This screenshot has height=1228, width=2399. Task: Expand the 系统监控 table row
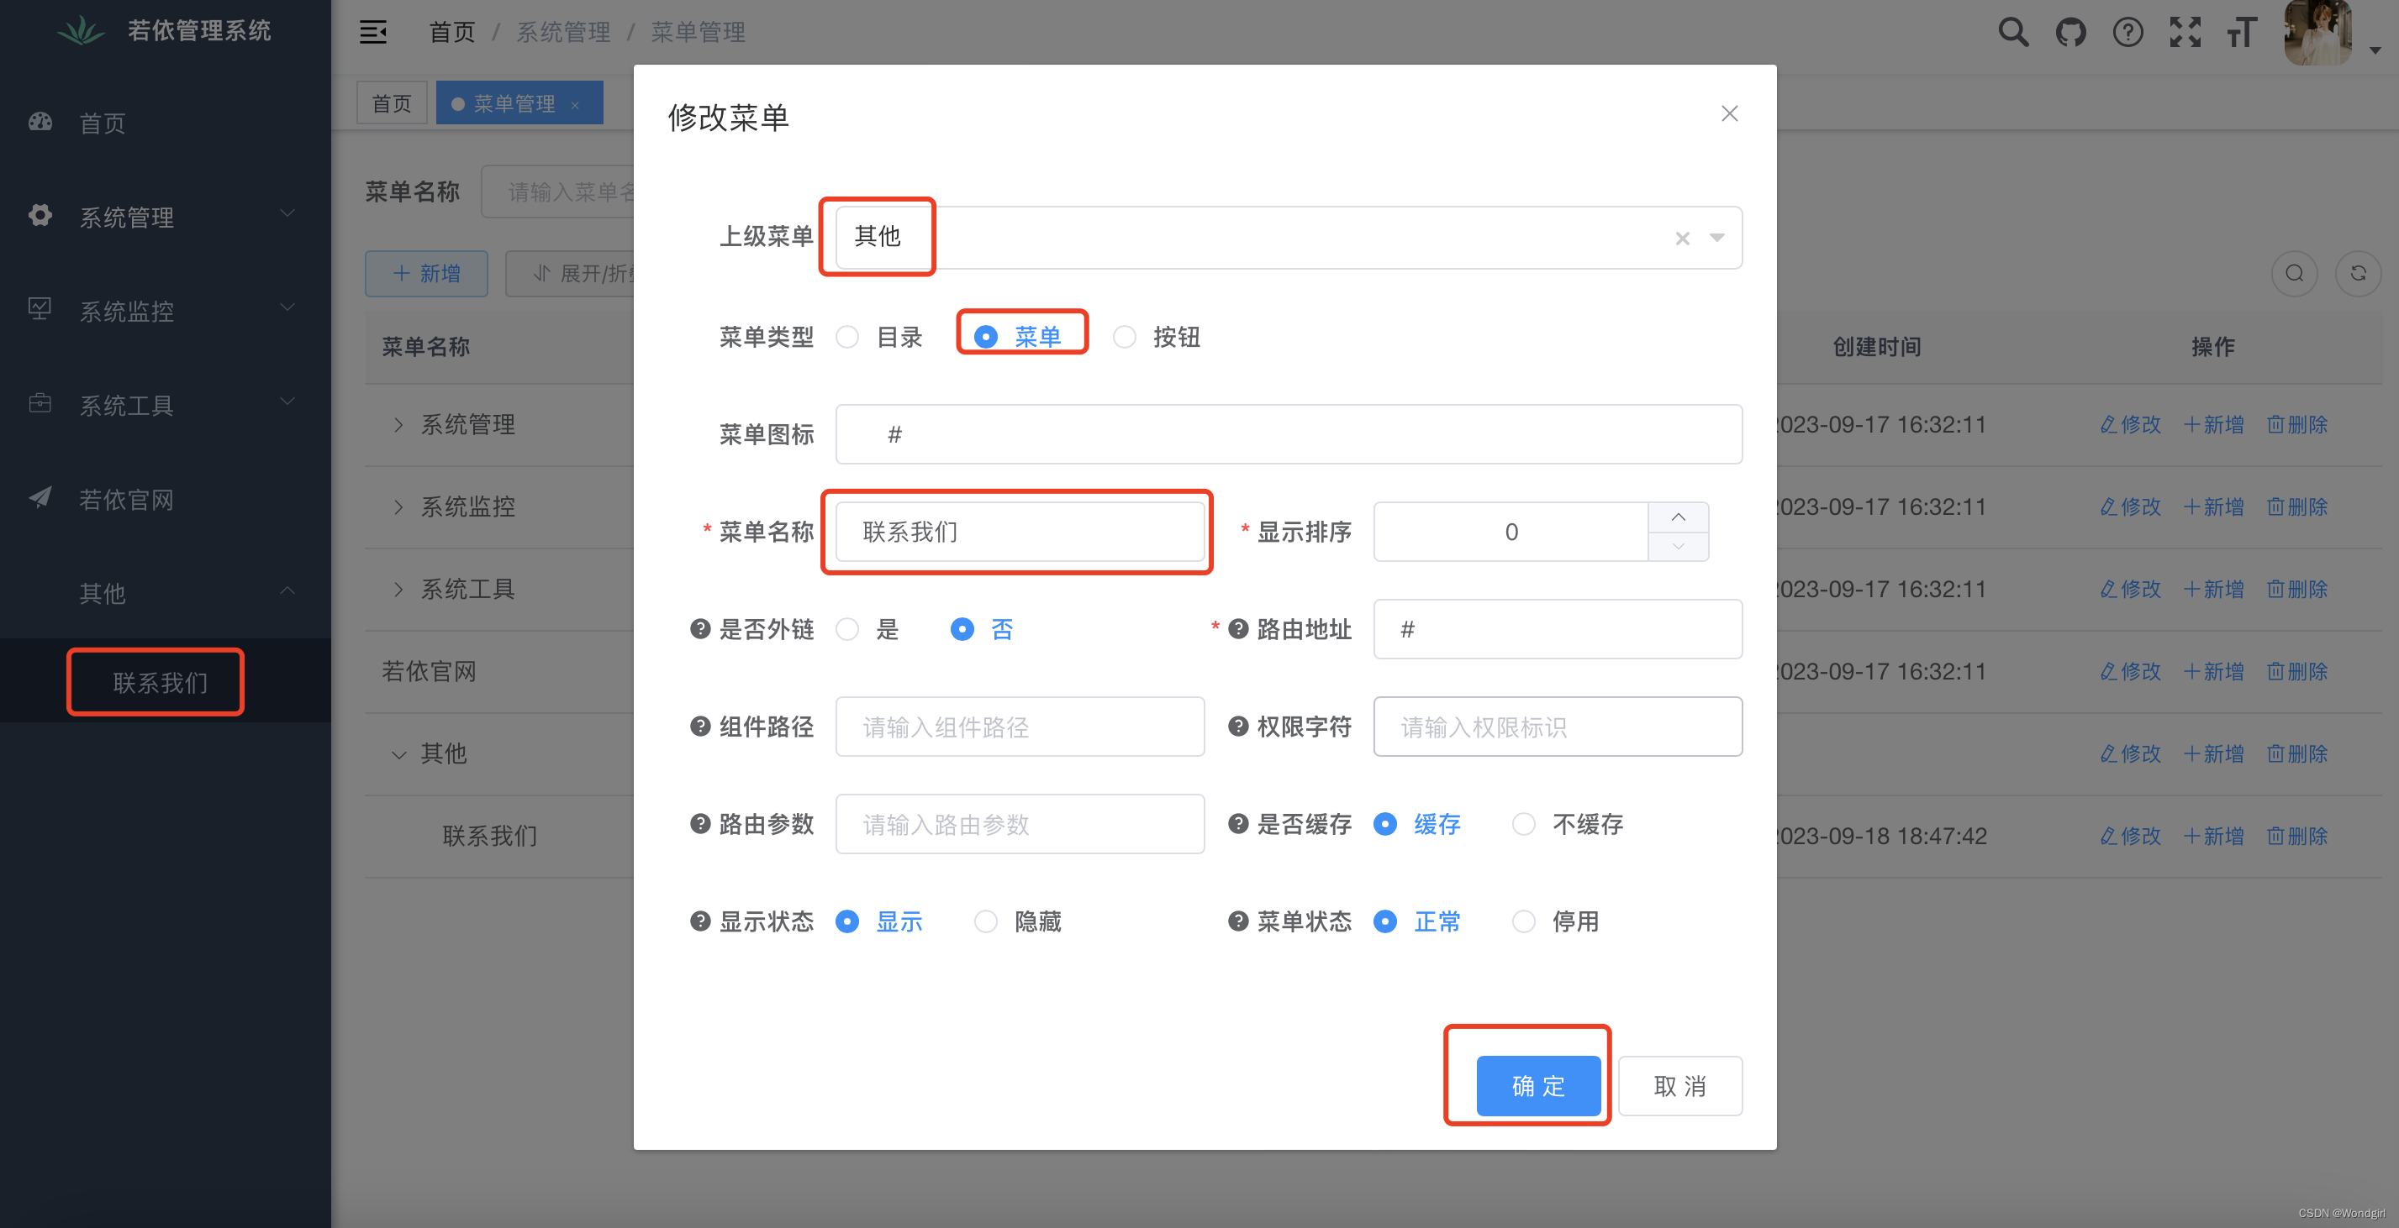(x=398, y=507)
